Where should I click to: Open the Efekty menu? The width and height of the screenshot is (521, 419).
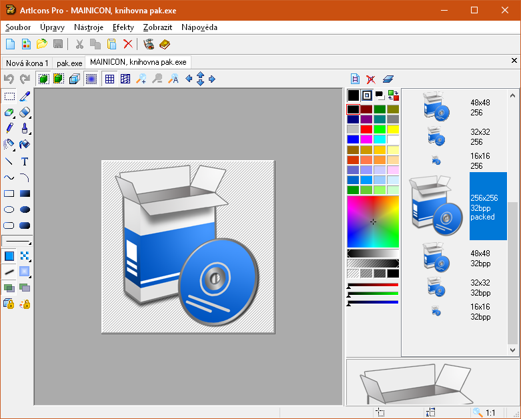[123, 27]
